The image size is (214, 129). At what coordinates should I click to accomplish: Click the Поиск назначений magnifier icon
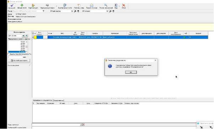tap(106, 5)
